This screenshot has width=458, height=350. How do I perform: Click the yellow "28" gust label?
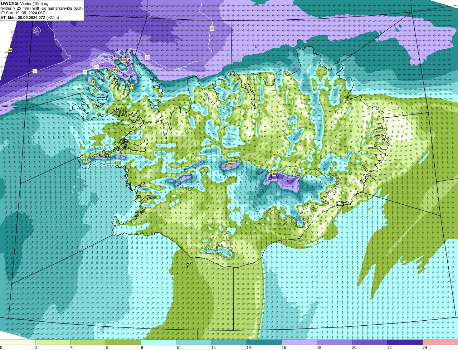[x=230, y=164]
